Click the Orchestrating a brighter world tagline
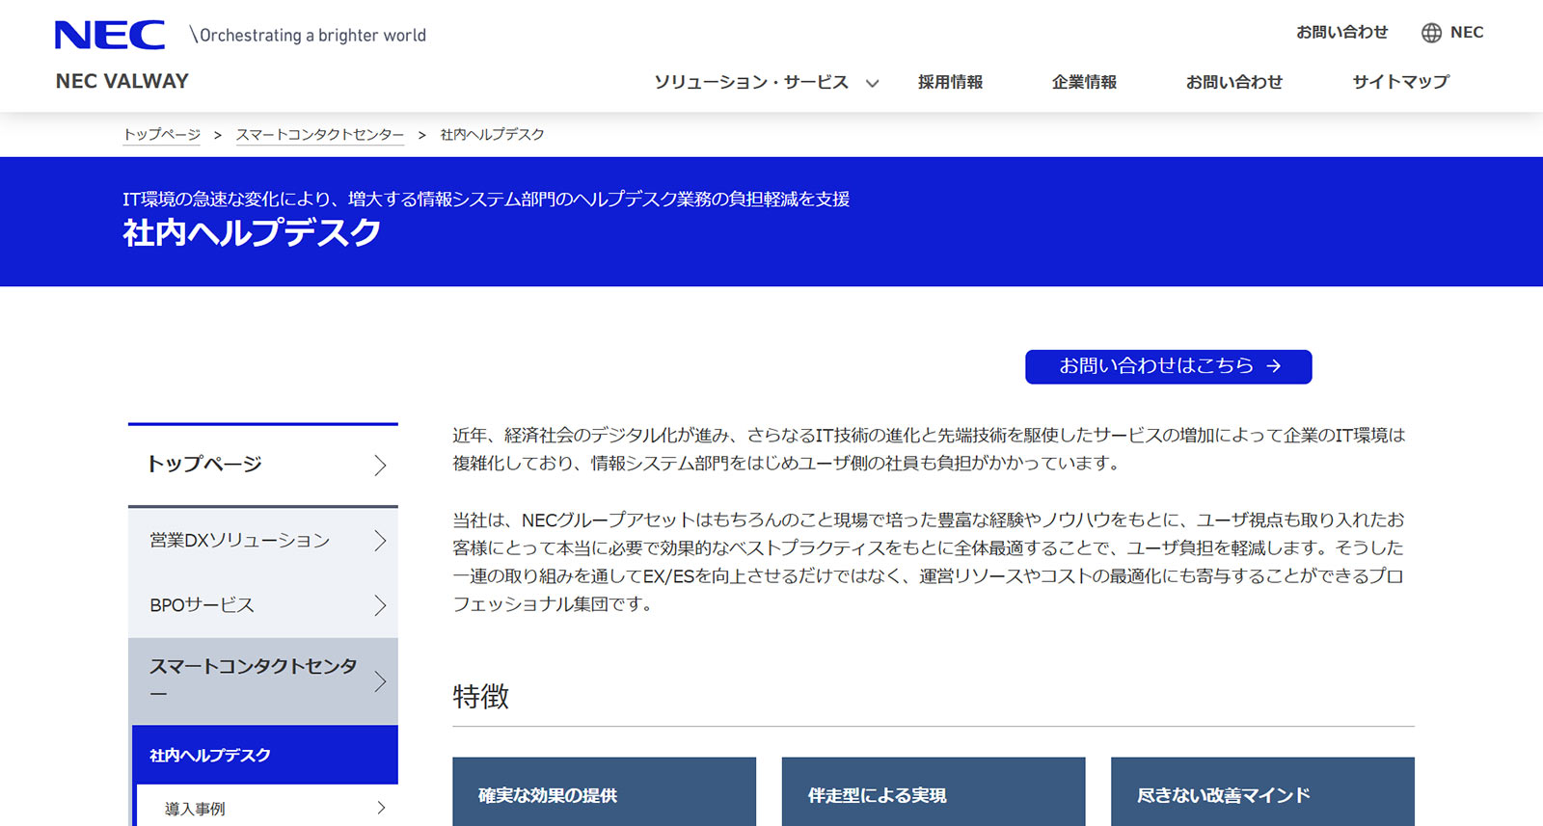This screenshot has height=826, width=1543. click(x=309, y=36)
